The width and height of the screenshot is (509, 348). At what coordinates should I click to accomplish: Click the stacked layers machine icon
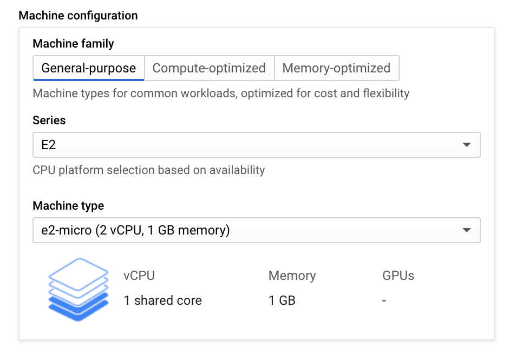[72, 289]
